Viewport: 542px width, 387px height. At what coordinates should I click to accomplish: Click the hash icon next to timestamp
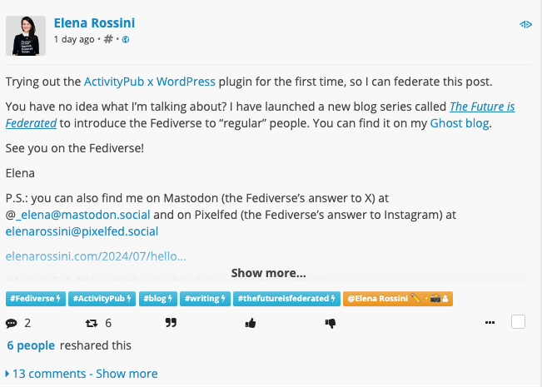coord(108,39)
